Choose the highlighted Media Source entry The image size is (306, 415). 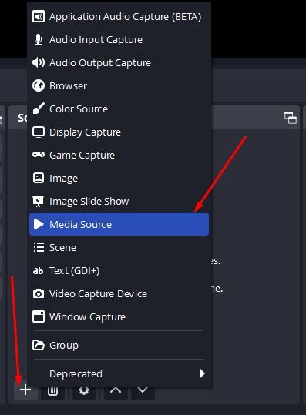coord(119,224)
